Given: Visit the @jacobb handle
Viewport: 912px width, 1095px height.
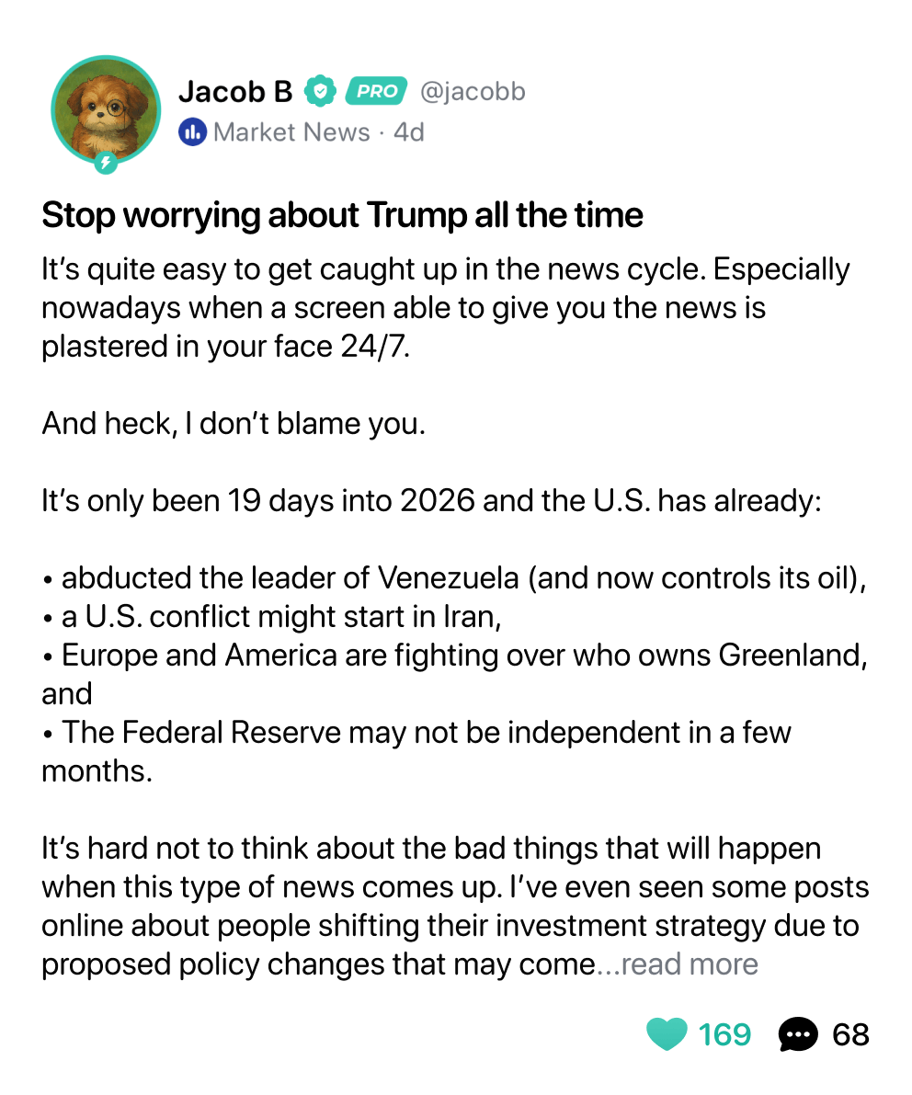Looking at the screenshot, I should [x=473, y=92].
